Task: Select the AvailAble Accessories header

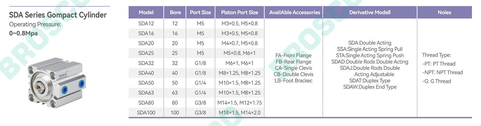Action: [294, 12]
